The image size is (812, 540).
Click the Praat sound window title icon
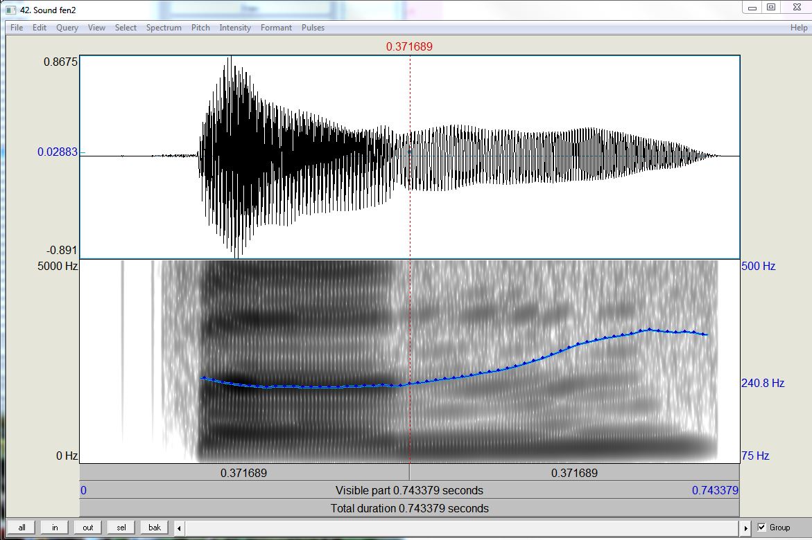click(10, 10)
